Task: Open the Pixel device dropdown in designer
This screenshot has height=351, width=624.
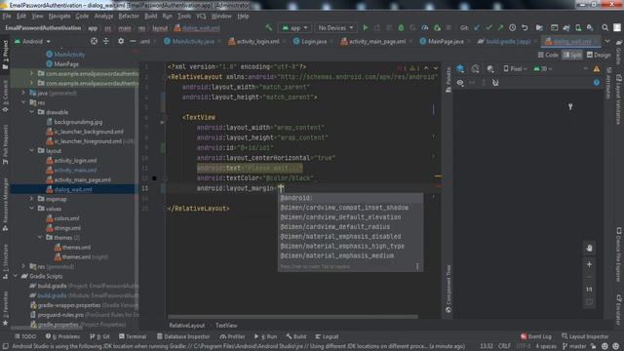Action: pyautogui.click(x=516, y=69)
